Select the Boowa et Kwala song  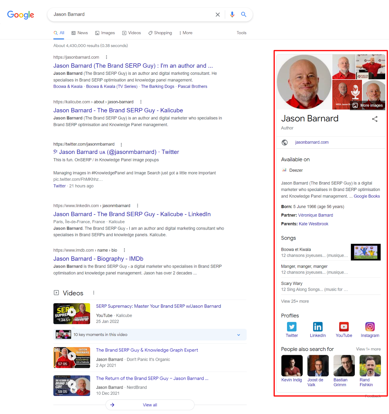click(315, 252)
